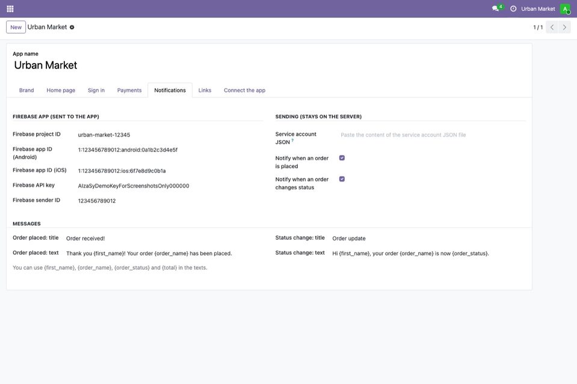Image resolution: width=577 pixels, height=384 pixels.
Task: Edit the Status change: title field
Action: coord(429,239)
